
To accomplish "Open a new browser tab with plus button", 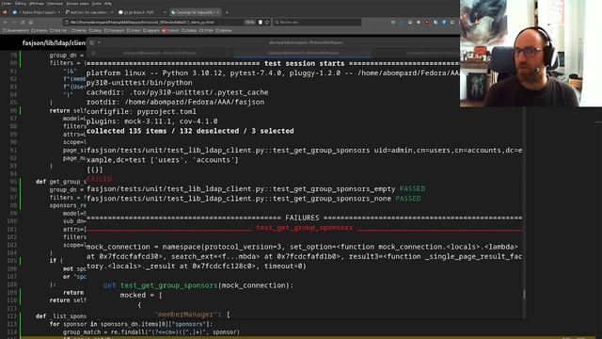I will click(227, 12).
